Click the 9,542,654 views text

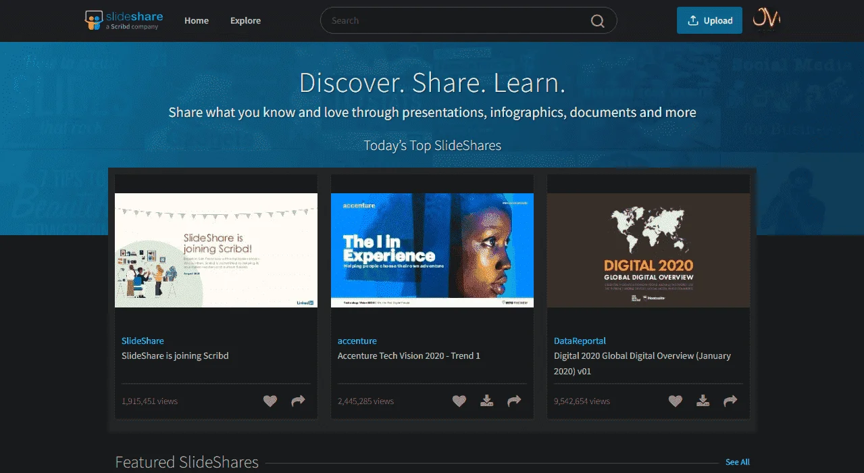(582, 401)
